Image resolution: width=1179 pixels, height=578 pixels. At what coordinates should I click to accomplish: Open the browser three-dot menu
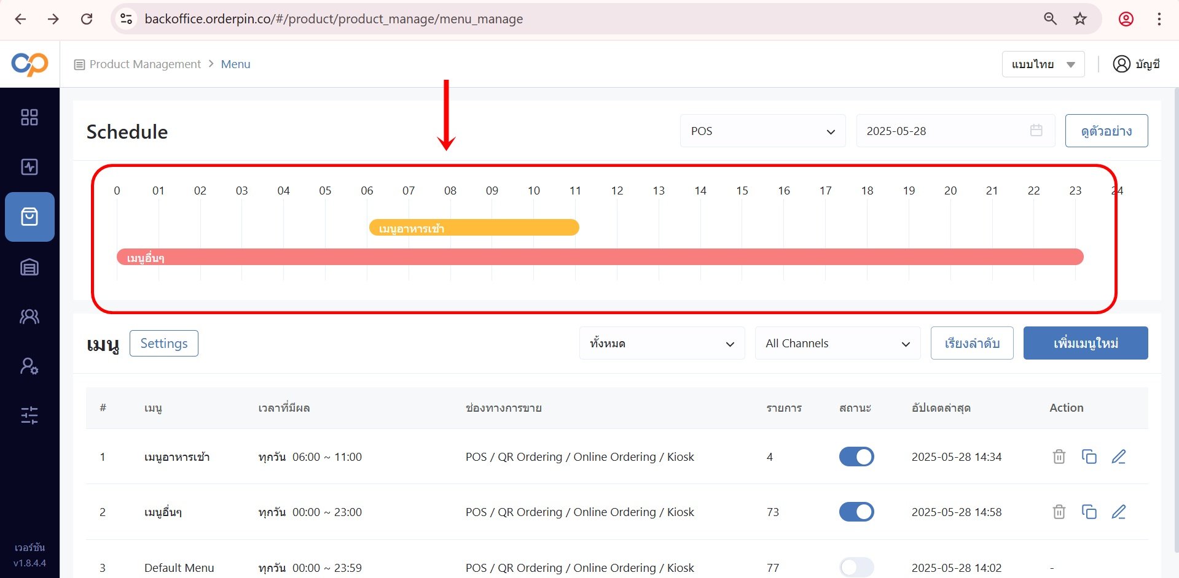(1159, 19)
